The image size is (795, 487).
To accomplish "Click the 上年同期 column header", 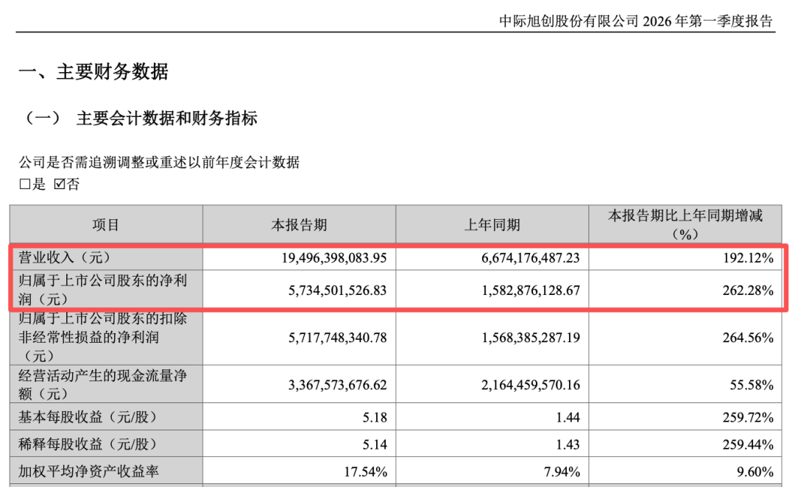I will 492,224.
